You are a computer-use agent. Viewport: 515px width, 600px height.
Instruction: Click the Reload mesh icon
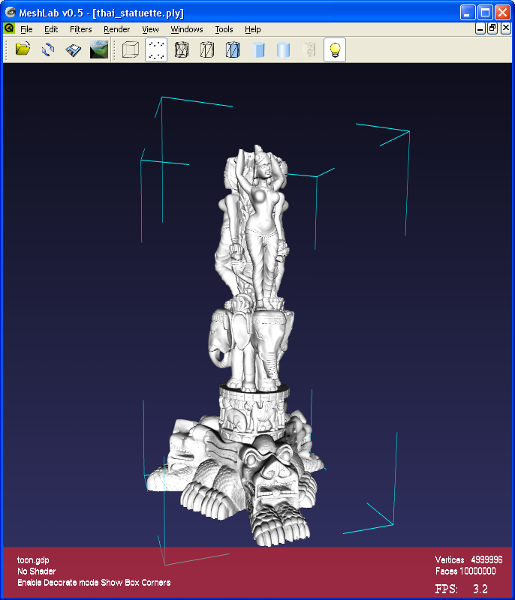48,50
